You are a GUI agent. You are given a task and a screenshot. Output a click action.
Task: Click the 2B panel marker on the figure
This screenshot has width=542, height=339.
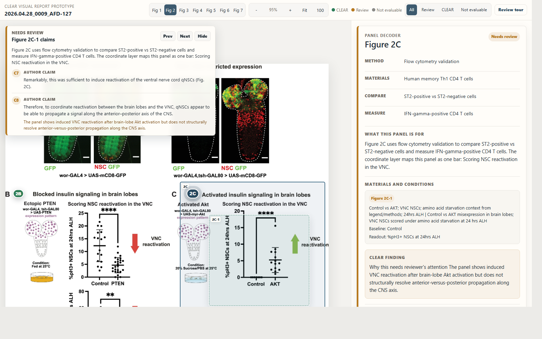point(19,194)
